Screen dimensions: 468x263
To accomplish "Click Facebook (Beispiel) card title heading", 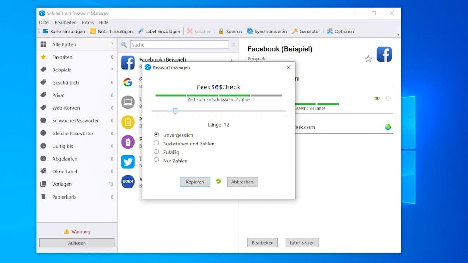I will (x=280, y=49).
